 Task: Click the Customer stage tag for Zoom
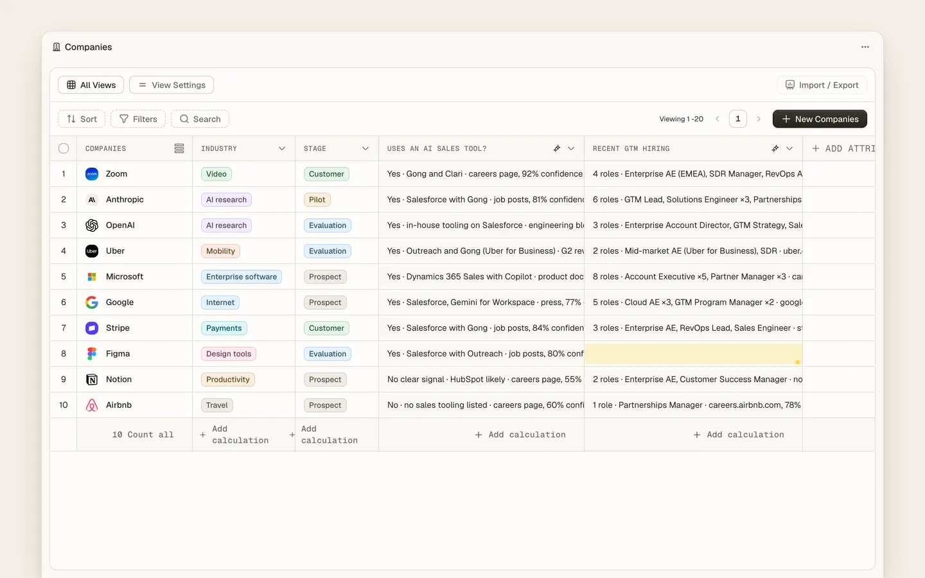pyautogui.click(x=326, y=174)
